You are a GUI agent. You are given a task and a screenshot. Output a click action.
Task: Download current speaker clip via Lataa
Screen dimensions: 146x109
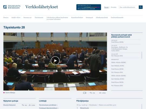pos(32,105)
